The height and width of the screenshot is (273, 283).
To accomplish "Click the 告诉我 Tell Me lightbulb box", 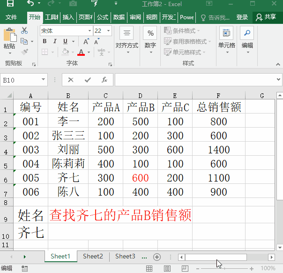I will [215, 17].
